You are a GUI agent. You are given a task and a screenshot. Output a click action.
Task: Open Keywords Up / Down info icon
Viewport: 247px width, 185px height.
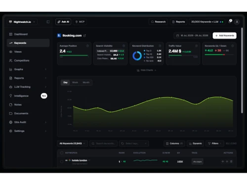click(233, 46)
